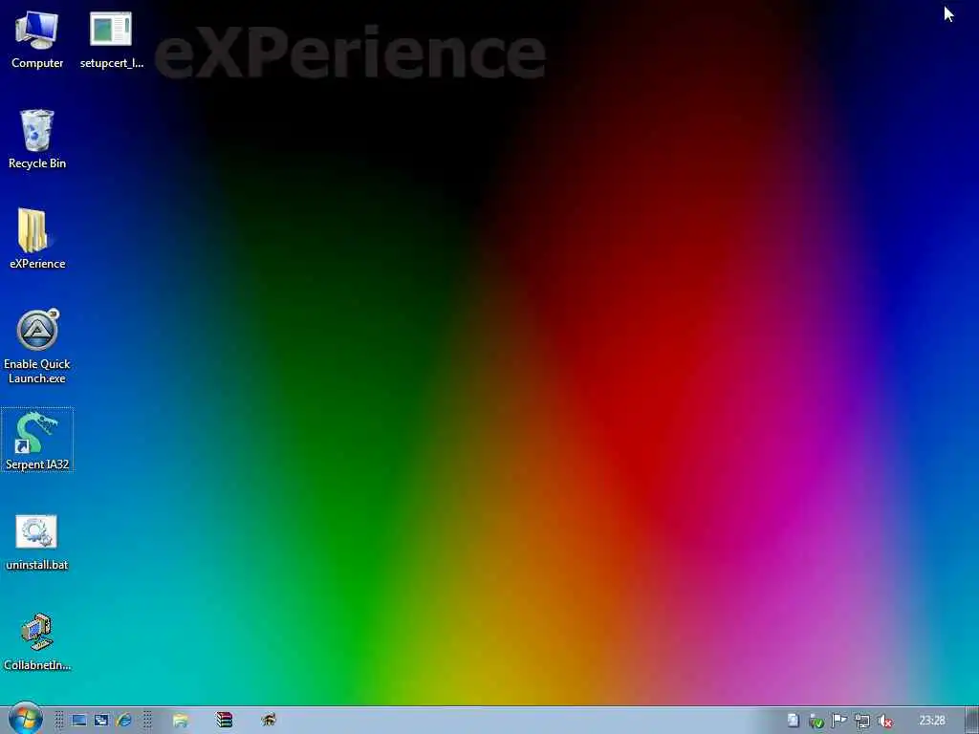979x734 pixels.
Task: Click the "setupcert_I..." label text
Action: 112,63
